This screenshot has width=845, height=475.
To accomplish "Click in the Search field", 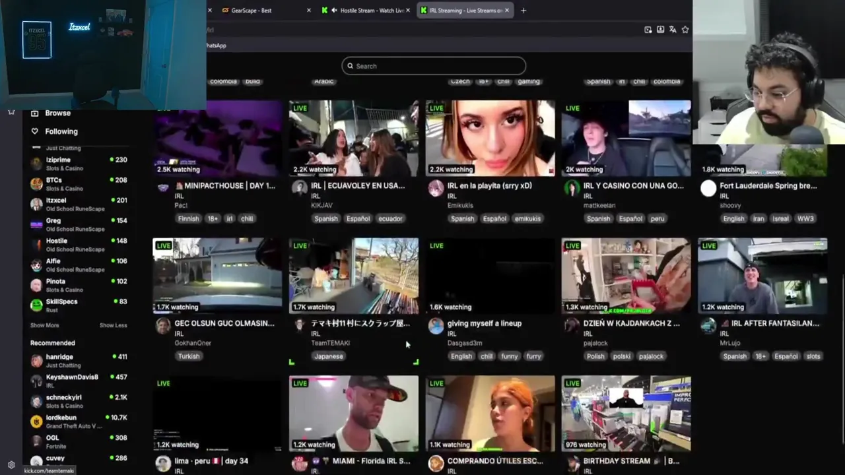I will [x=434, y=66].
